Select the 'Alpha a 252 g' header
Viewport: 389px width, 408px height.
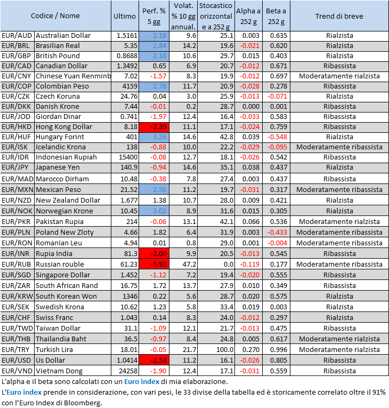coord(248,17)
